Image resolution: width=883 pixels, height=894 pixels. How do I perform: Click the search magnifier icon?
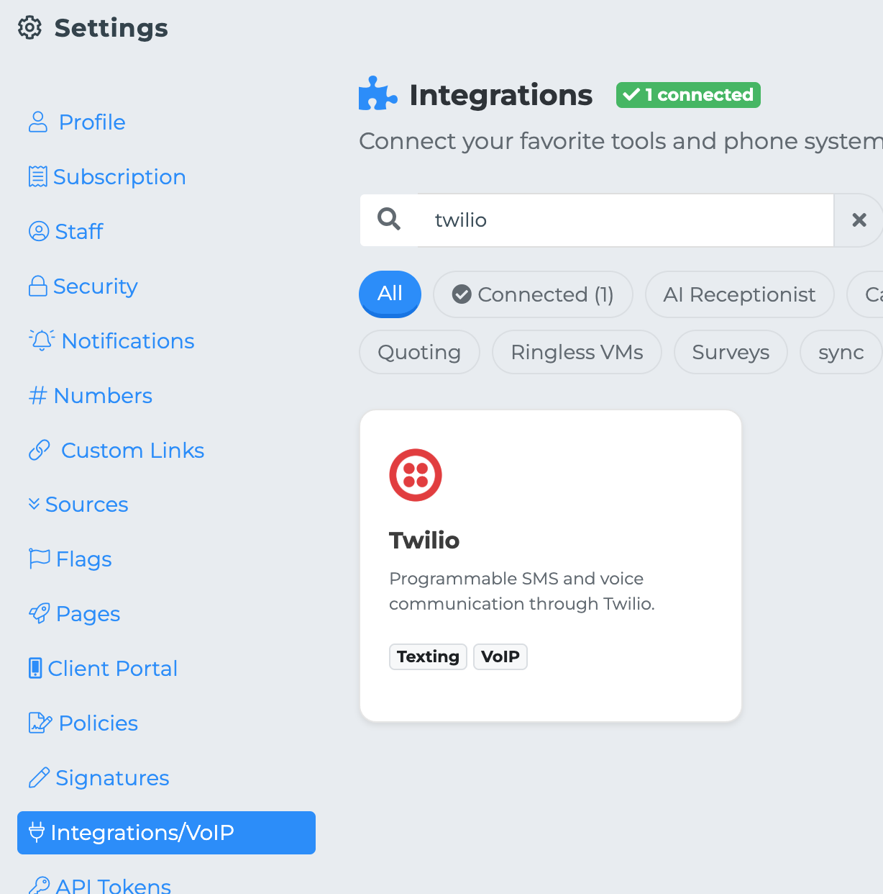coord(389,219)
